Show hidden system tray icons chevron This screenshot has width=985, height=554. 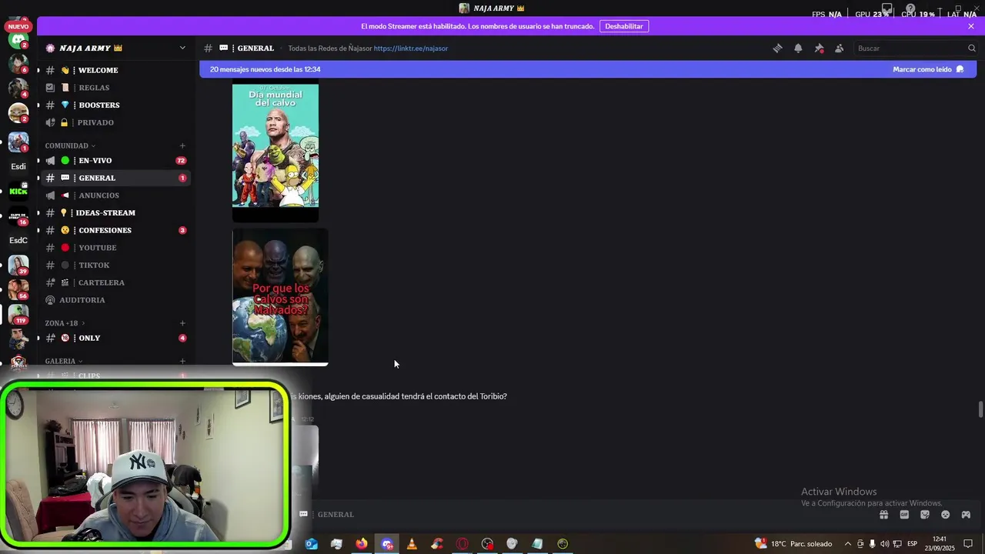click(x=848, y=544)
